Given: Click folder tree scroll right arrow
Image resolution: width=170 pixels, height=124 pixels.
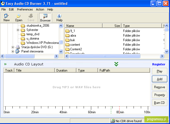Looking at the screenshot, I should click(56, 56).
